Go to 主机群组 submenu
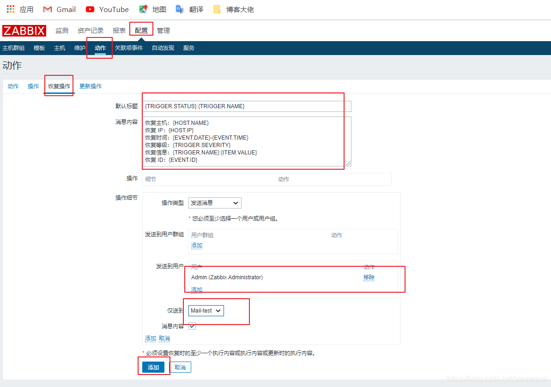The height and width of the screenshot is (387, 551). click(13, 48)
